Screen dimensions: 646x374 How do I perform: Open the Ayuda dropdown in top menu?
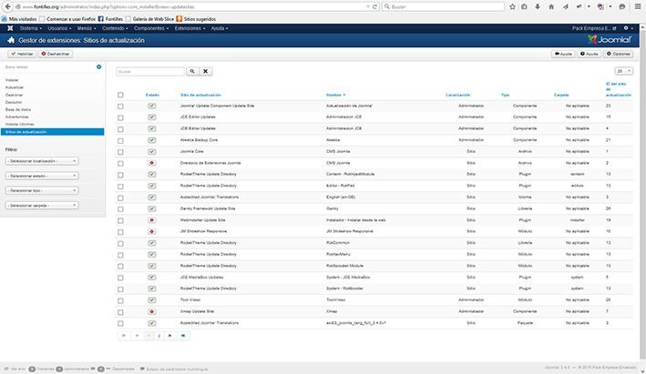coord(220,28)
